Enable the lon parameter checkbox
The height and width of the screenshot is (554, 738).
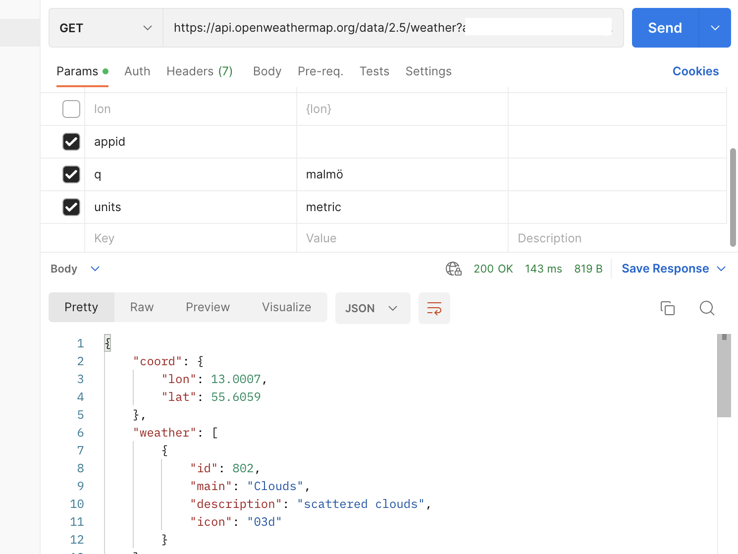(x=71, y=109)
